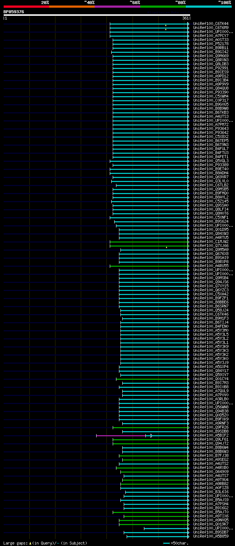Open the UniRef100_B8AYL2 entry
The height and width of the screenshot is (546, 235).
210,197
